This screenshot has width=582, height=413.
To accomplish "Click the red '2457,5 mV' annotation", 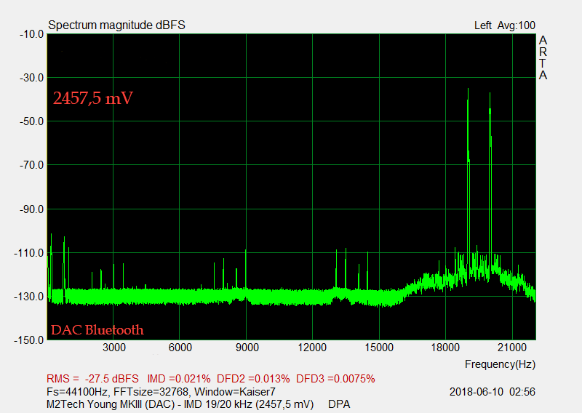I will click(93, 98).
